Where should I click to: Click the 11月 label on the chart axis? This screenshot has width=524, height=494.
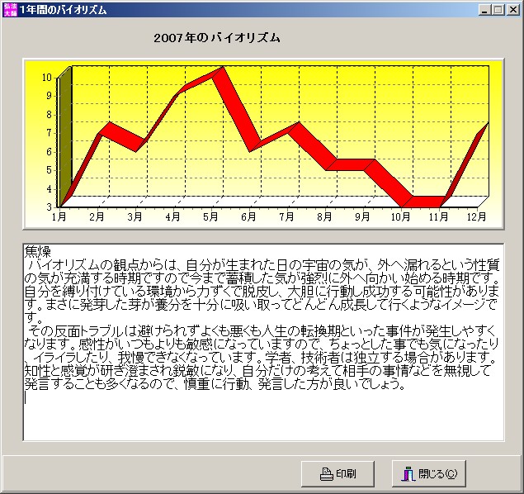438,216
